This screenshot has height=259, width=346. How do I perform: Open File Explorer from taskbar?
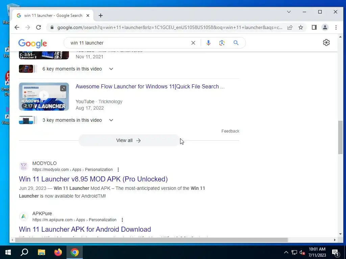(x=41, y=252)
